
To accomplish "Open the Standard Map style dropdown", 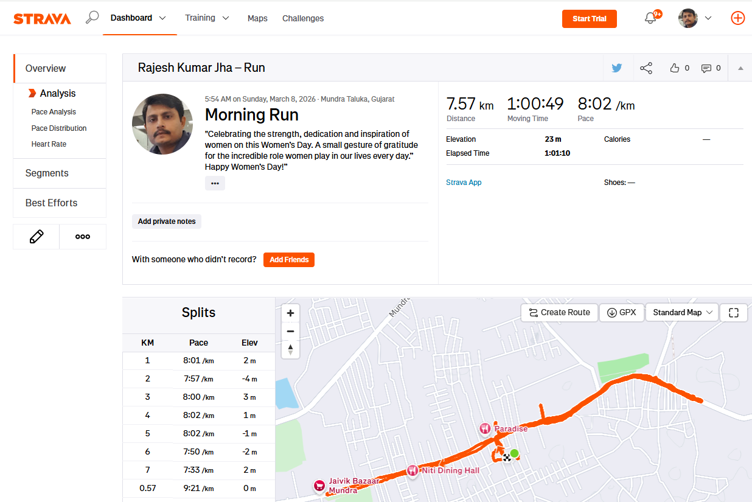I will pyautogui.click(x=682, y=313).
